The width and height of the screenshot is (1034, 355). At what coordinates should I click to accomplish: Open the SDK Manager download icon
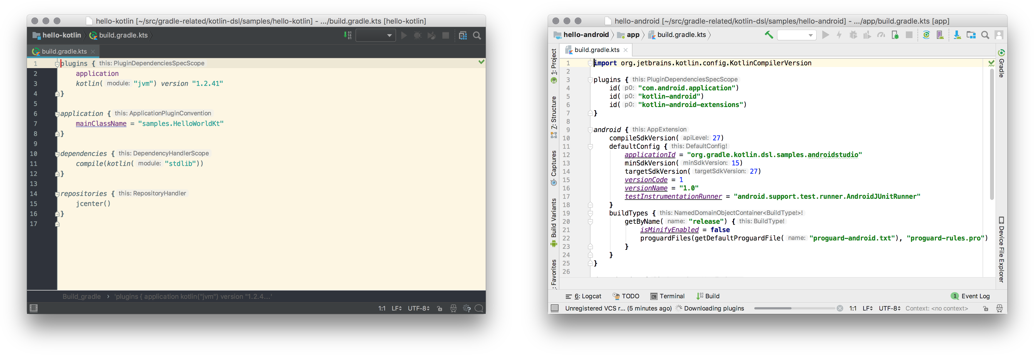(x=957, y=35)
